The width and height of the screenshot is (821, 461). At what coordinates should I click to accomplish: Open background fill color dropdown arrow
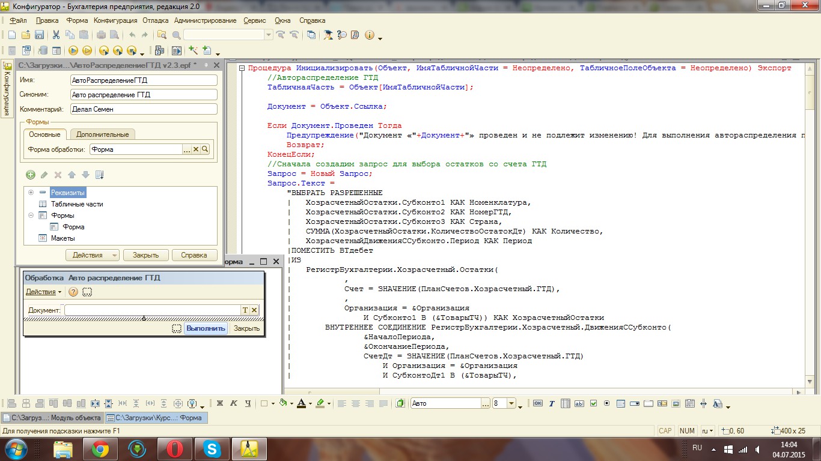[291, 404]
